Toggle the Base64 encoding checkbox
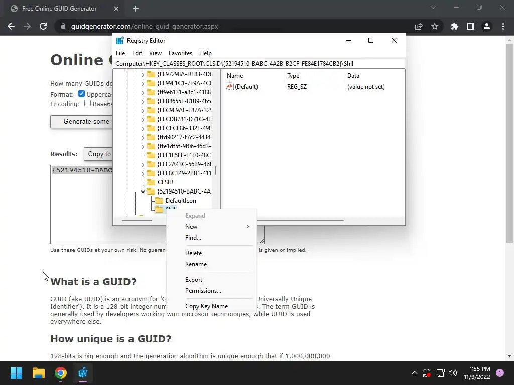Viewport: 514px width, 385px height. (87, 103)
